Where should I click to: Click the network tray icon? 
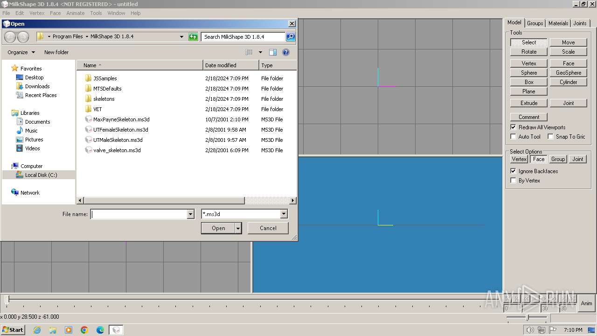click(541, 330)
